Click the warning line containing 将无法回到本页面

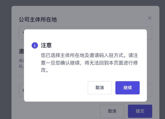click(x=89, y=63)
